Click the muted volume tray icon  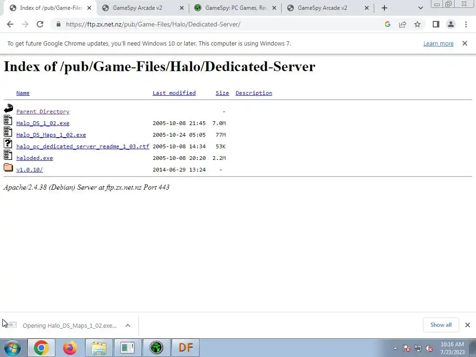pyautogui.click(x=429, y=349)
